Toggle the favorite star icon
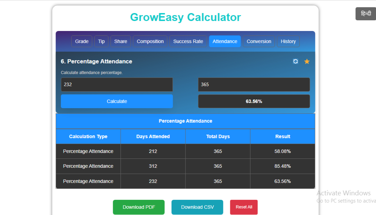The width and height of the screenshot is (376, 215). point(307,61)
